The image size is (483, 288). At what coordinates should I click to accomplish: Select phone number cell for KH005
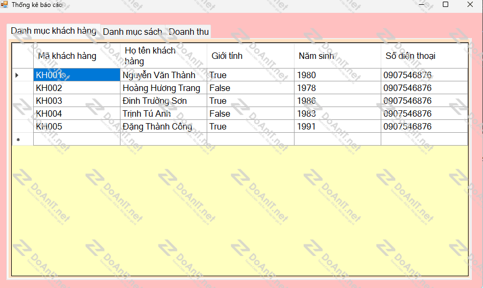coord(424,126)
